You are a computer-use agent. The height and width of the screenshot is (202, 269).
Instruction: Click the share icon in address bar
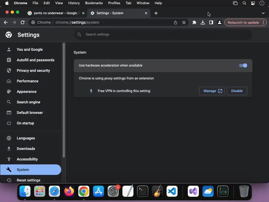(x=175, y=23)
